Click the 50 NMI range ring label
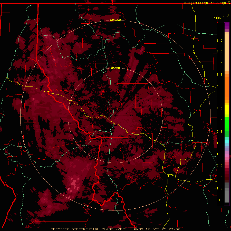231x231 pixels. 115,68
